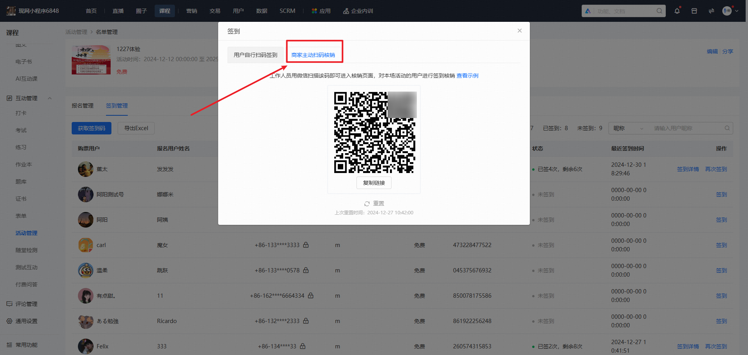748x355 pixels.
Task: Click order number 473228477522
Action: (x=472, y=245)
